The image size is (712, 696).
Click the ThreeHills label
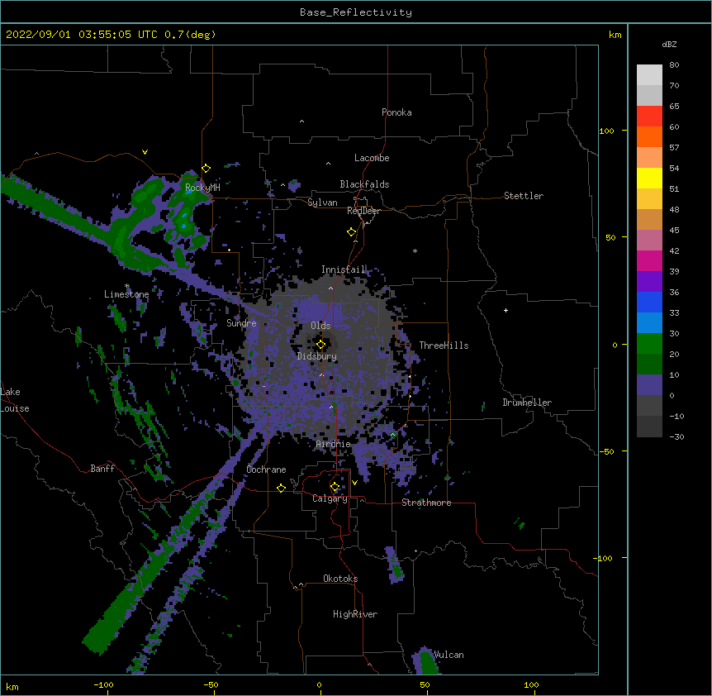click(x=444, y=346)
